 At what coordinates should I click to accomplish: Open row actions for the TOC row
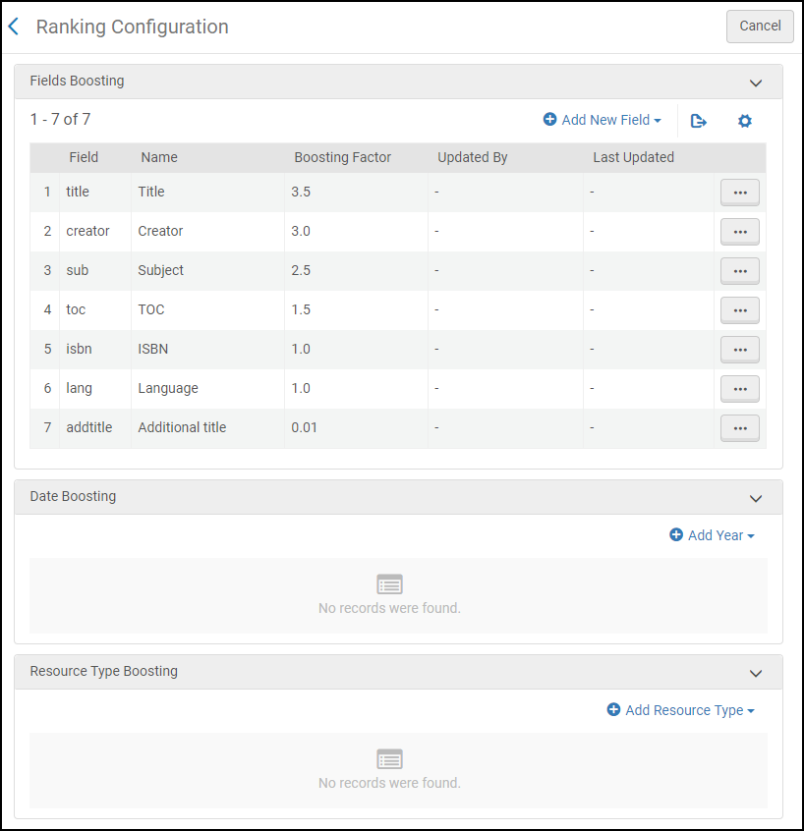pos(739,310)
